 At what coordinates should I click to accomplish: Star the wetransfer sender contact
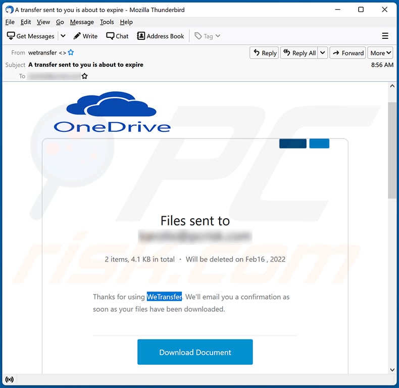click(71, 53)
